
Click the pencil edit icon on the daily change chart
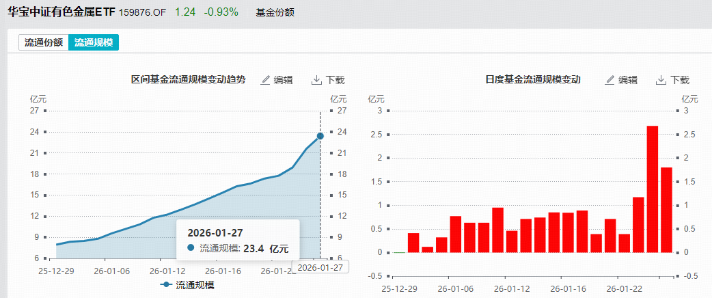[x=610, y=80]
